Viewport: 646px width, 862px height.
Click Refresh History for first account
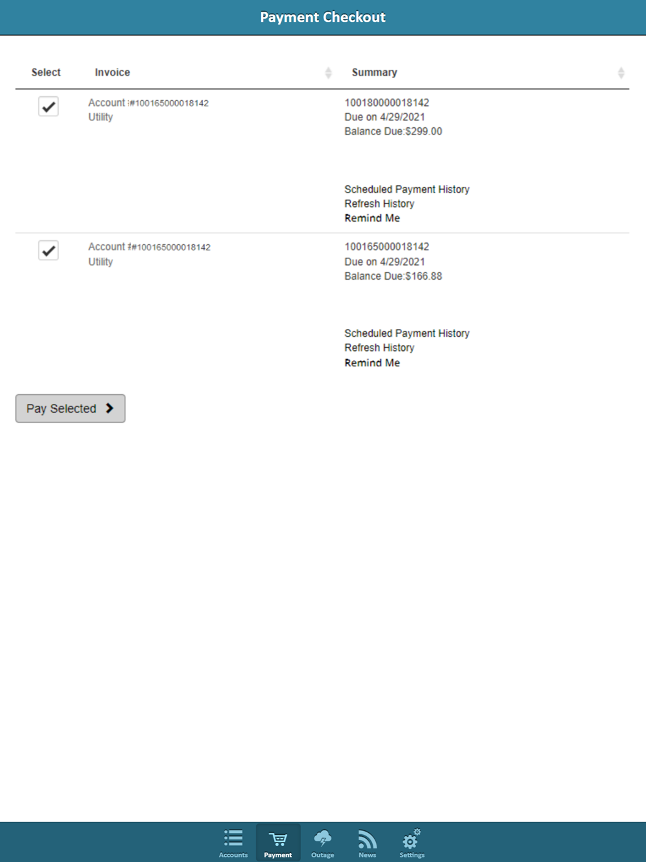379,204
